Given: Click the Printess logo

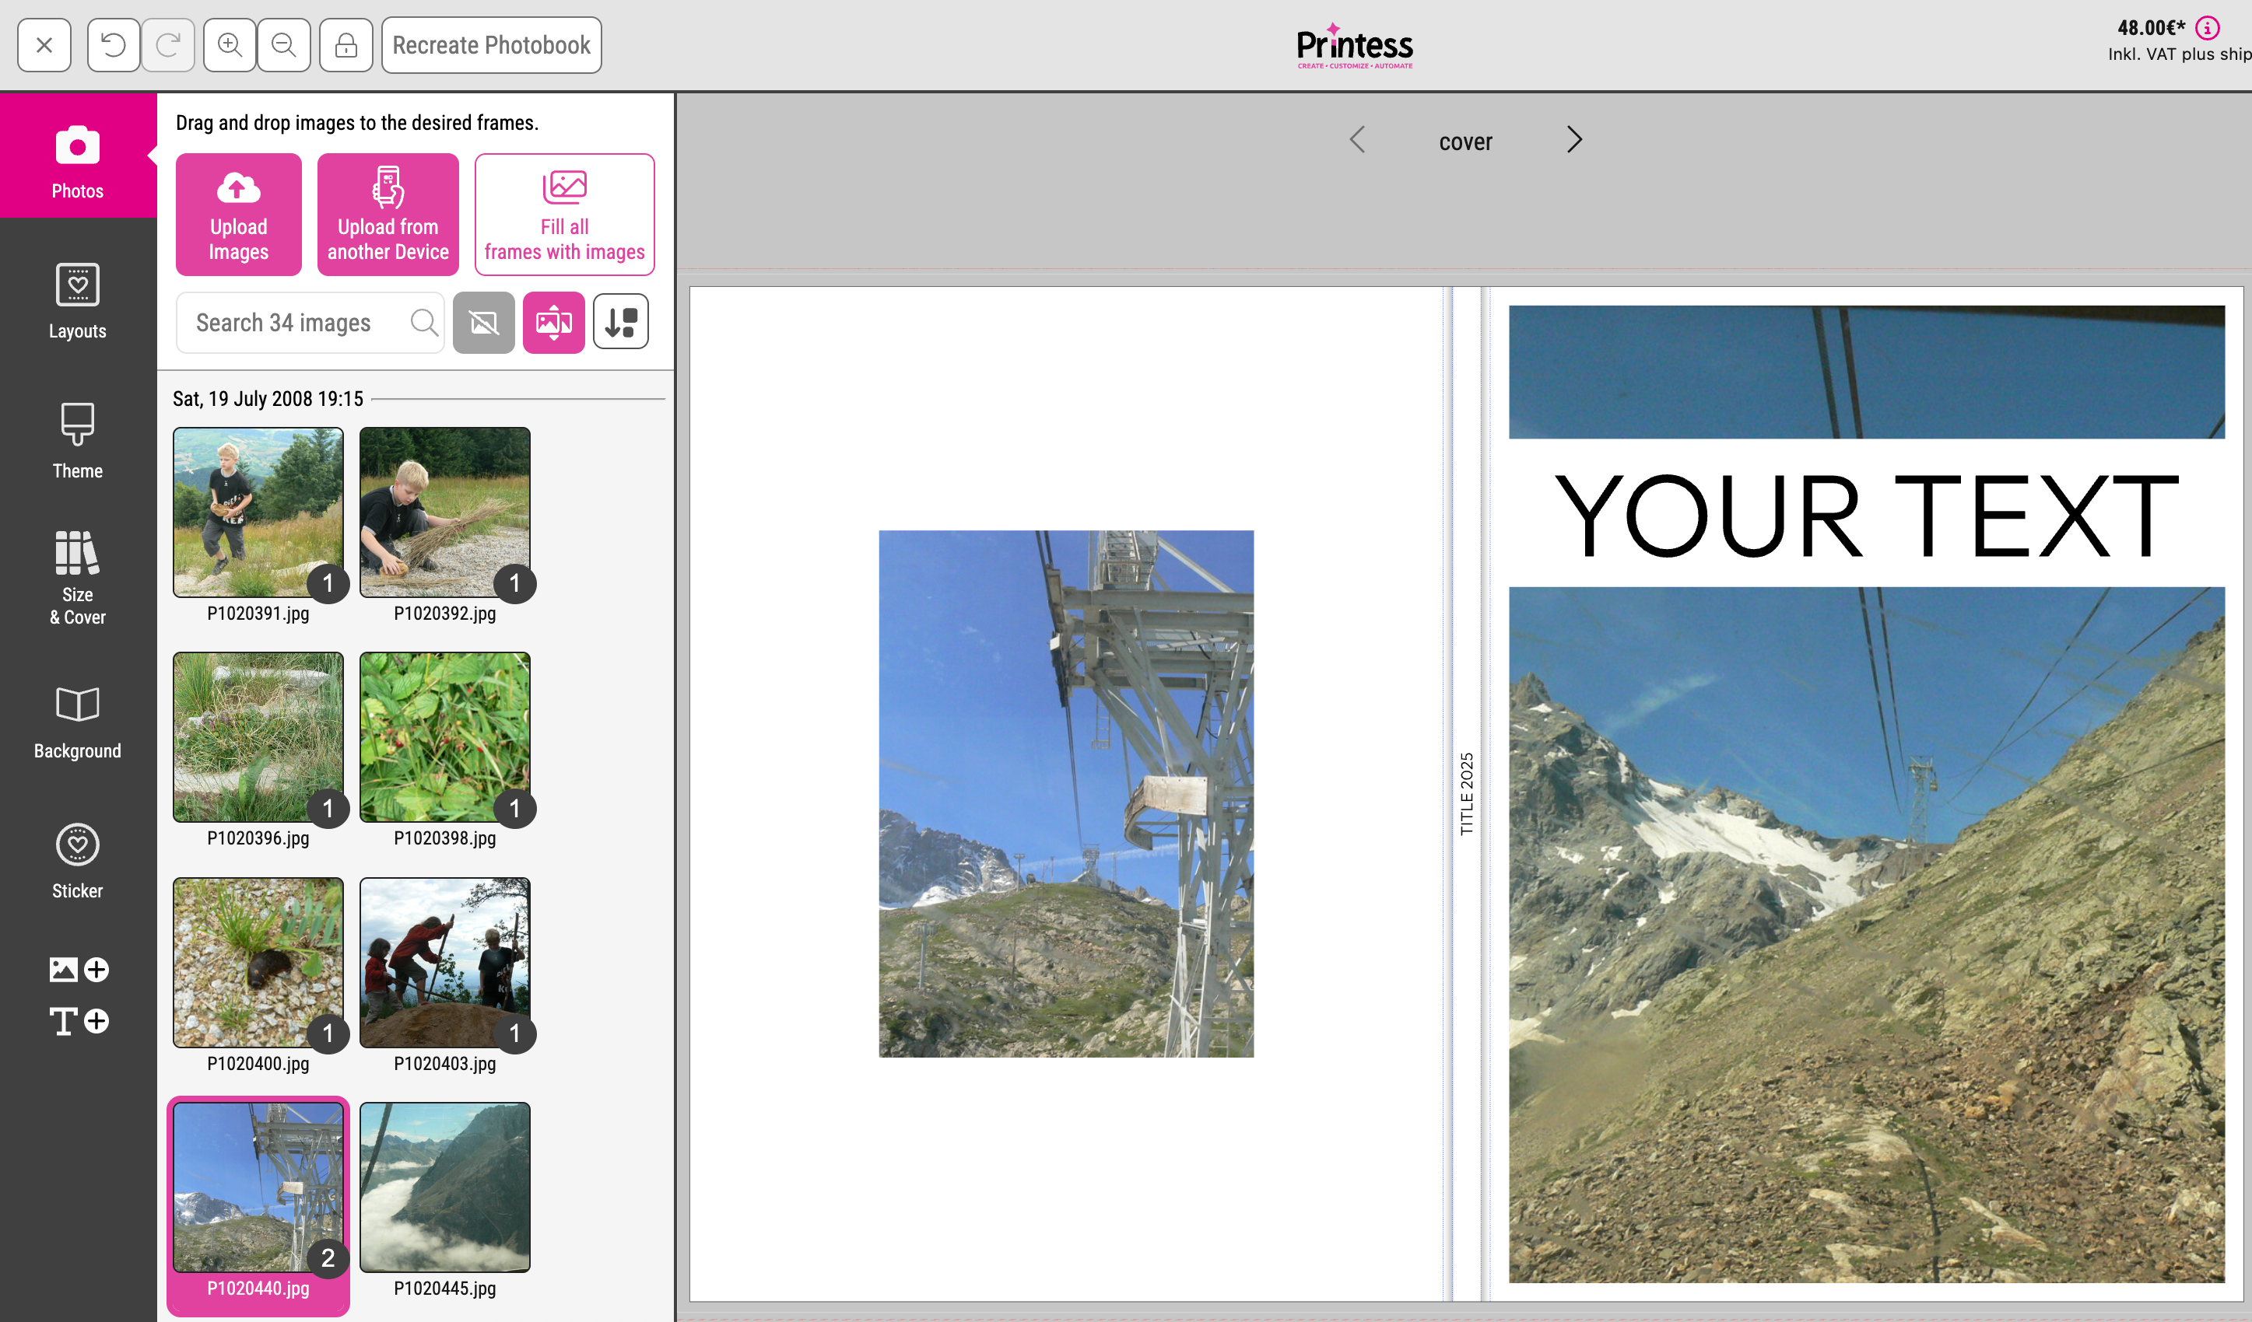Looking at the screenshot, I should (x=1355, y=46).
